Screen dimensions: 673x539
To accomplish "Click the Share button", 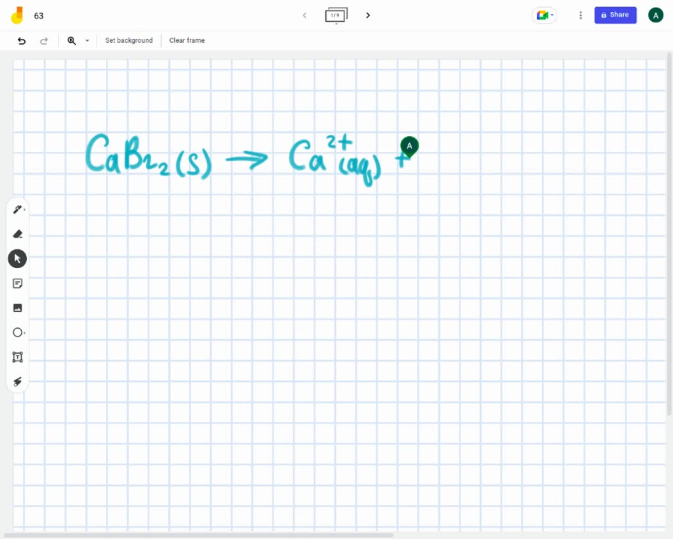I will coord(615,14).
